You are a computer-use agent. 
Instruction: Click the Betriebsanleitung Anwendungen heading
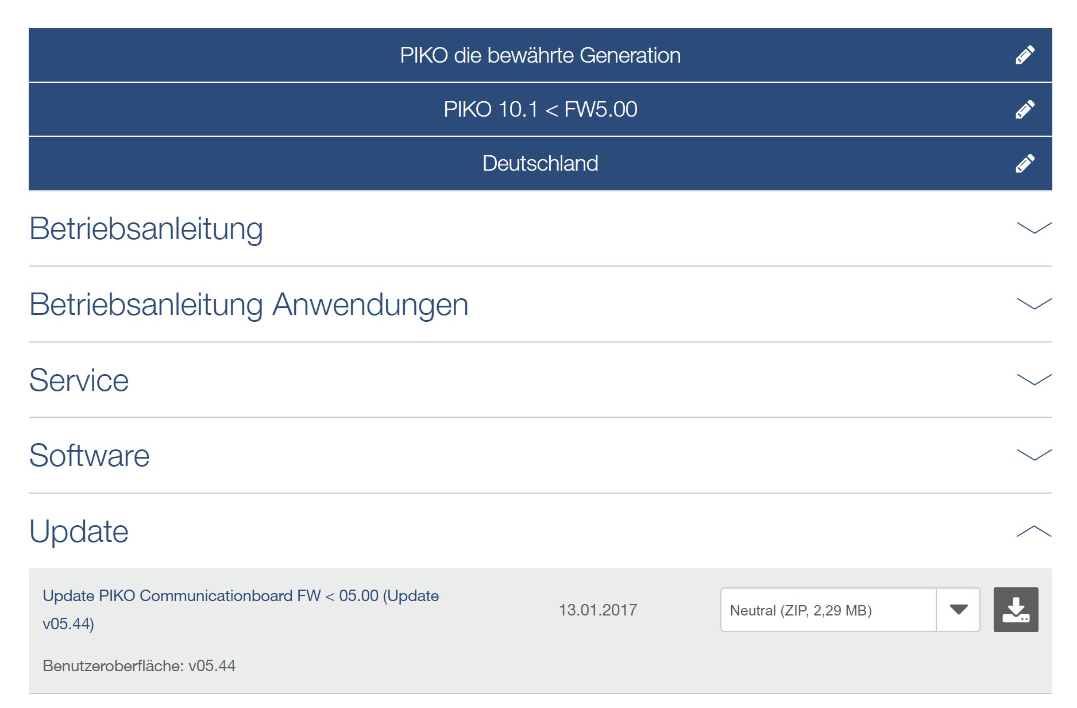(x=249, y=305)
